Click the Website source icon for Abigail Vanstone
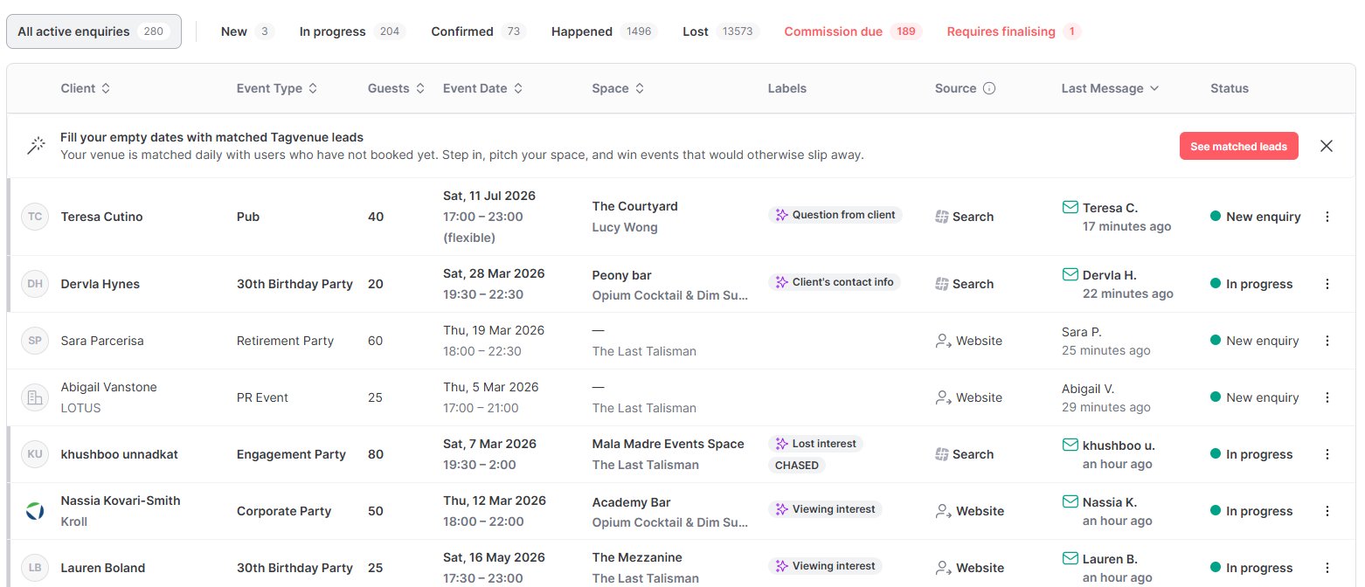 (943, 397)
